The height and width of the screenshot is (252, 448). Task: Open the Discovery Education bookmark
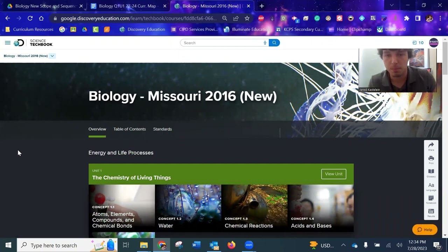tap(142, 29)
